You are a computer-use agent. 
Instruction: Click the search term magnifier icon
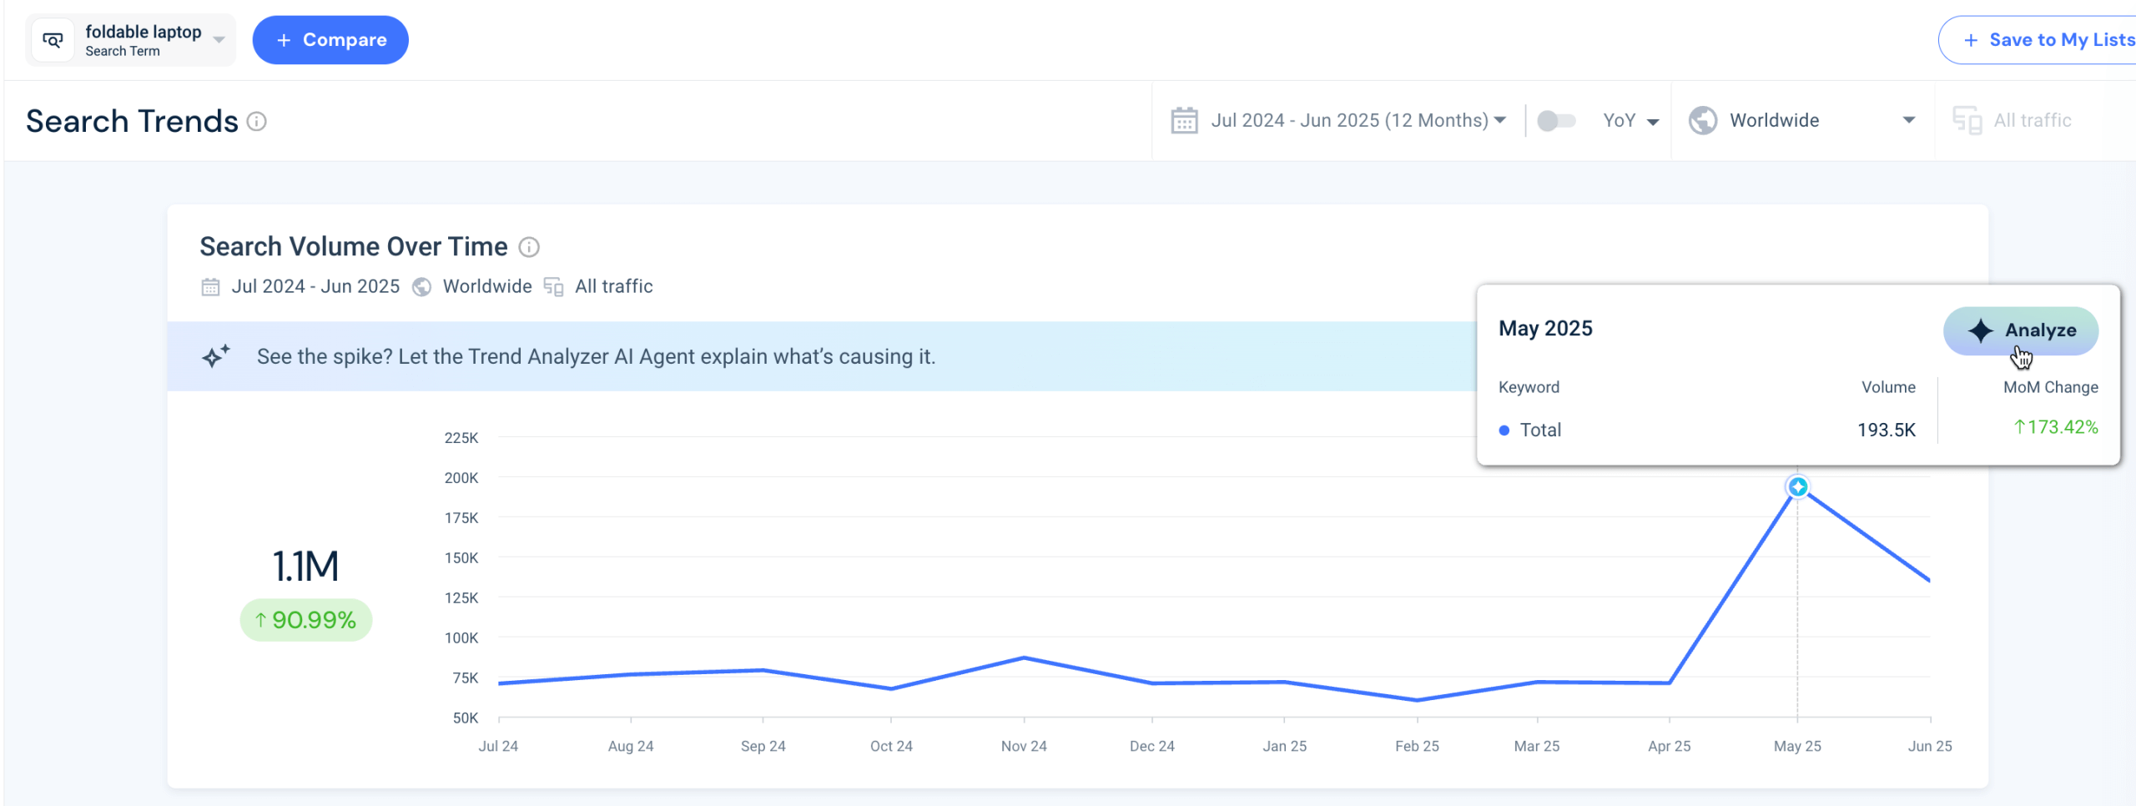tap(52, 39)
